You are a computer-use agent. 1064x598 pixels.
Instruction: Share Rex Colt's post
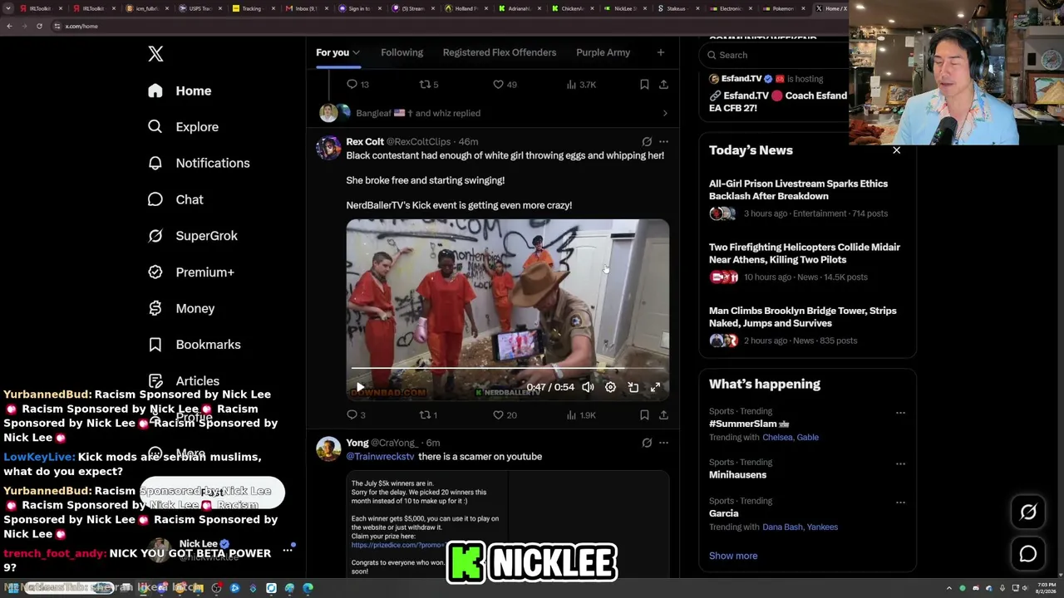point(663,414)
